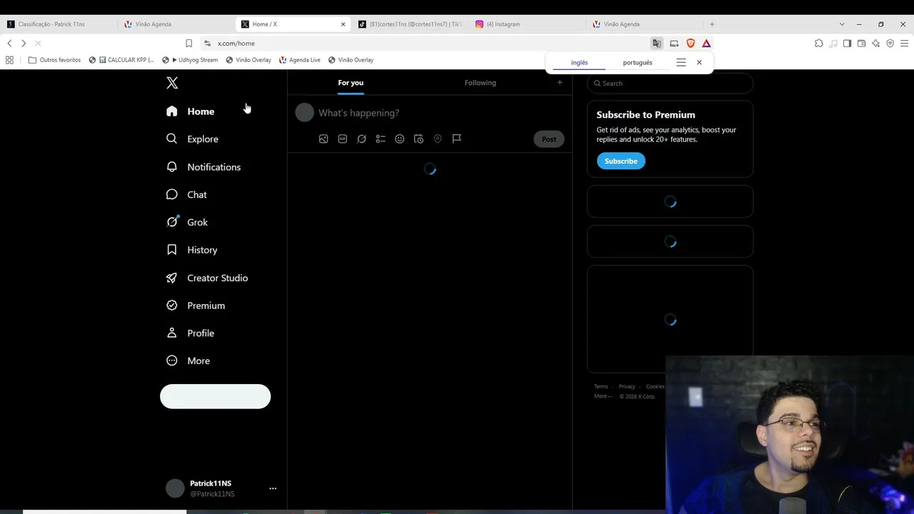
Task: Open the tab search dropdown arrow
Action: tap(841, 24)
